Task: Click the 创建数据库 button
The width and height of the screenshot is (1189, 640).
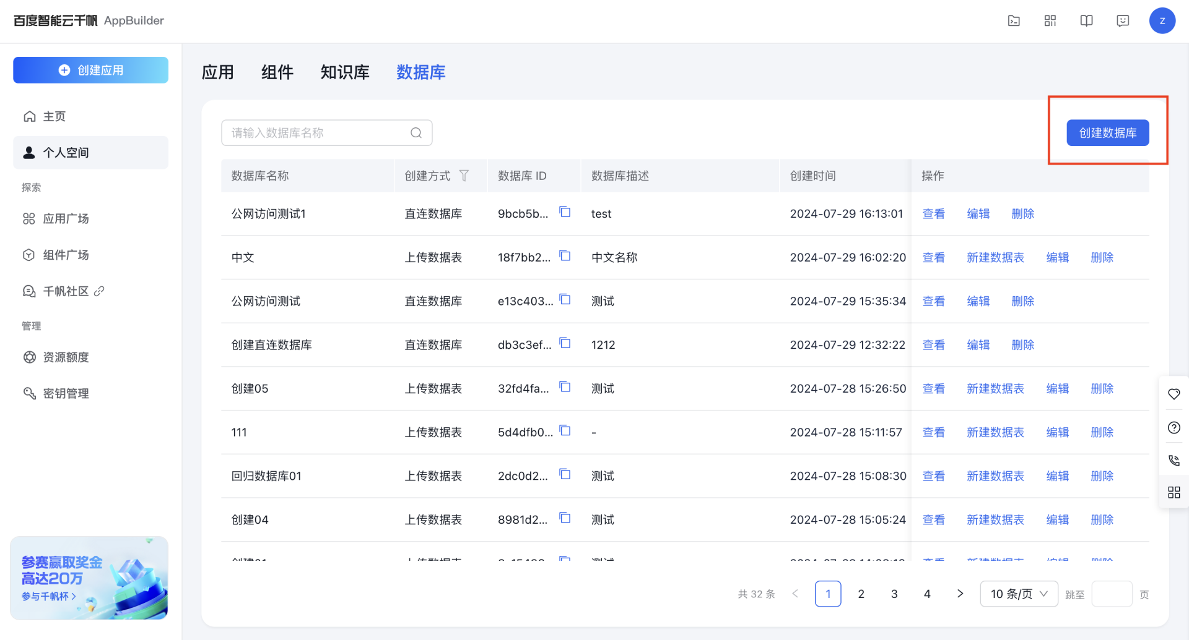Action: tap(1107, 133)
